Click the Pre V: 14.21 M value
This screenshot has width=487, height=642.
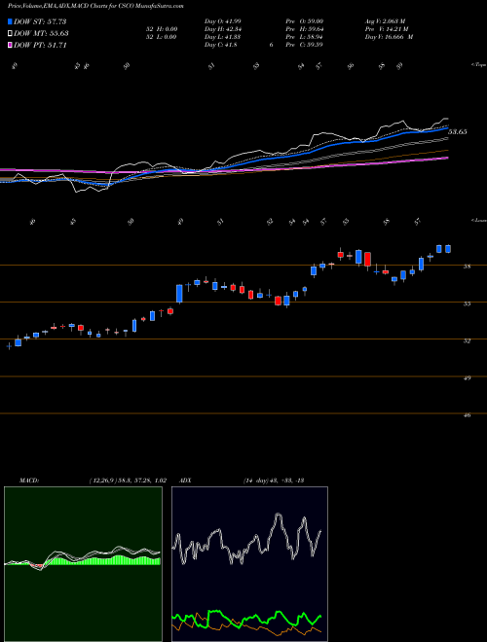pos(388,29)
